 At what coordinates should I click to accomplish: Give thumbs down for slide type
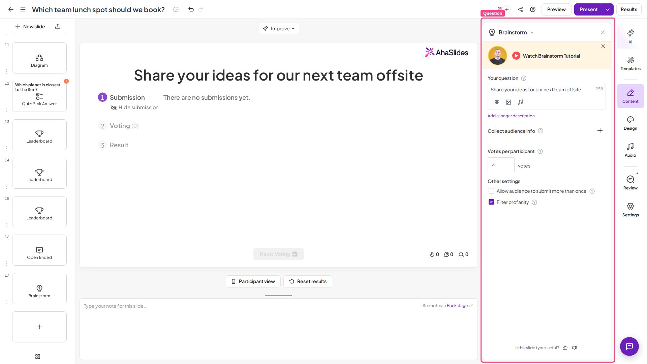(x=575, y=348)
